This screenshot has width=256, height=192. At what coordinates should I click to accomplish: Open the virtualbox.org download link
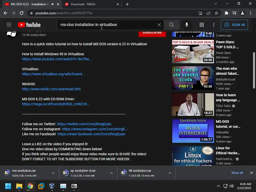click(x=53, y=74)
